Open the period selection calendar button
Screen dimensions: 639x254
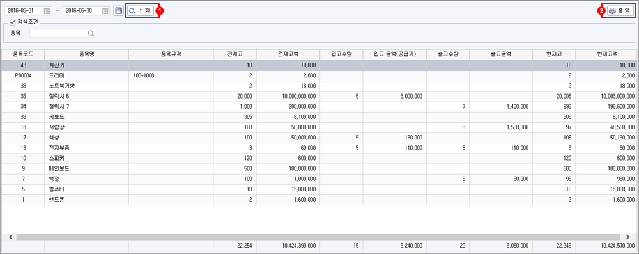point(118,11)
